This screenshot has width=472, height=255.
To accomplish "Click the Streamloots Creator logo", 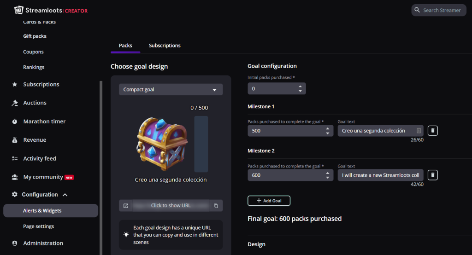I will (51, 10).
